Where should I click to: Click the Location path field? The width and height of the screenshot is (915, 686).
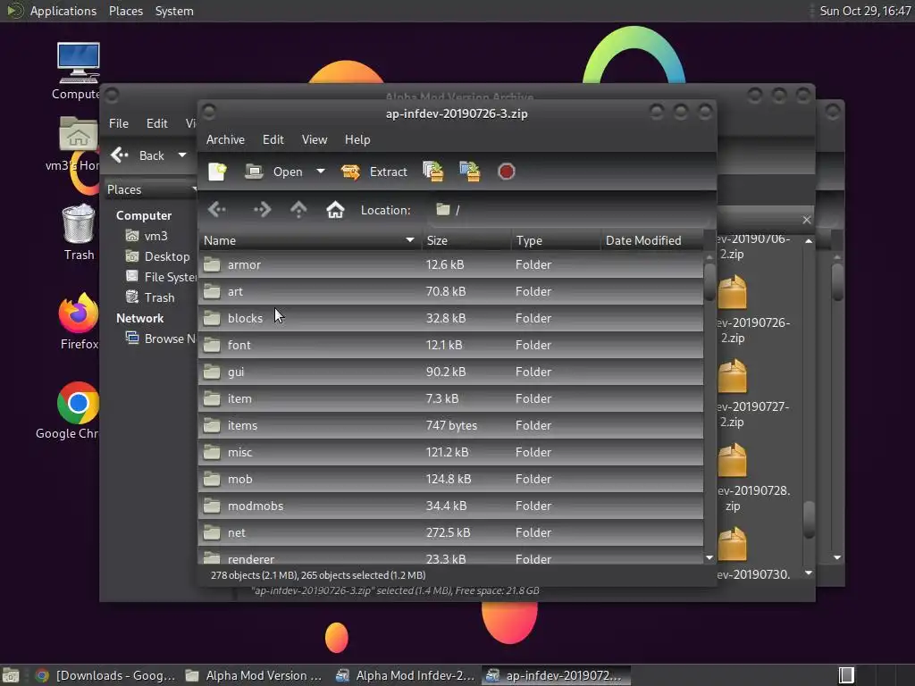(569, 210)
